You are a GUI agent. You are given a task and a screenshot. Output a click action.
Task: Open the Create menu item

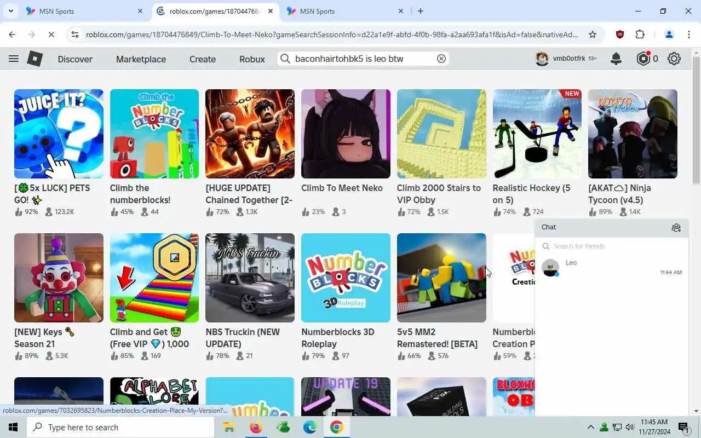(x=203, y=59)
